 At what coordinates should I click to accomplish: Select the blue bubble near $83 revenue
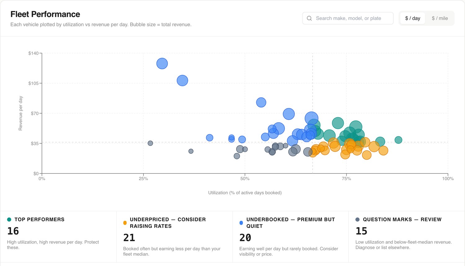coord(261,102)
